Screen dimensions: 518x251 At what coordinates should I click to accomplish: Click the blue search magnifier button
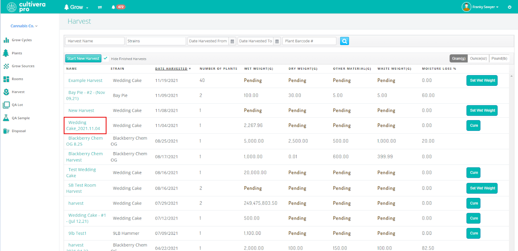click(x=344, y=41)
